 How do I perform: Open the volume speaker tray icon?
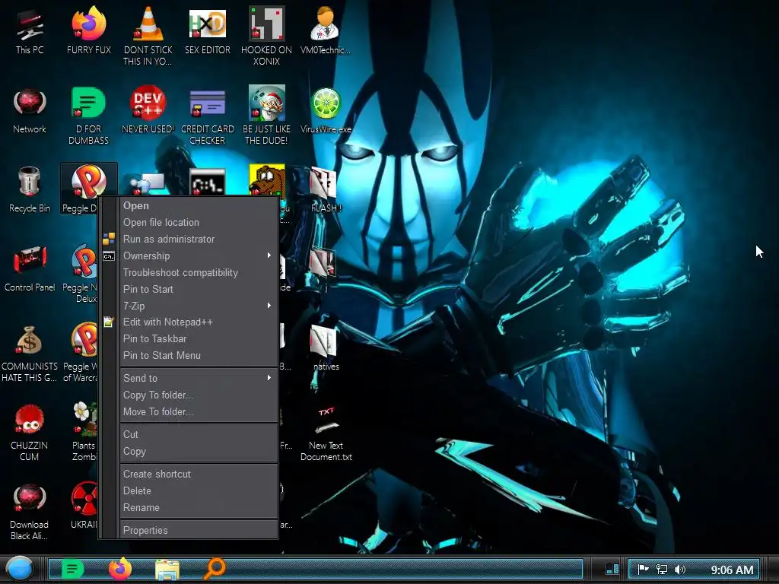[679, 569]
